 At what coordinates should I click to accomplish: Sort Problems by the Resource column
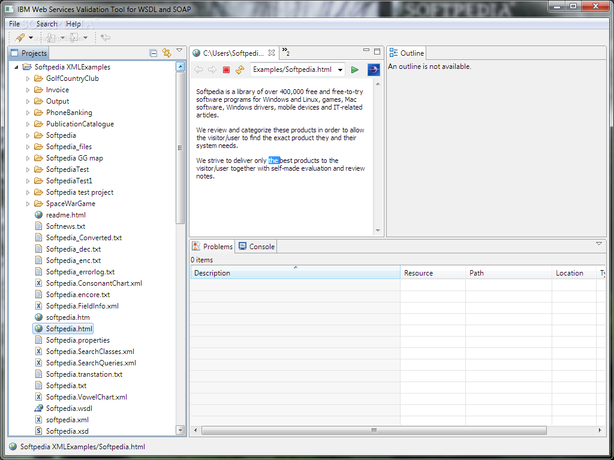pyautogui.click(x=433, y=273)
